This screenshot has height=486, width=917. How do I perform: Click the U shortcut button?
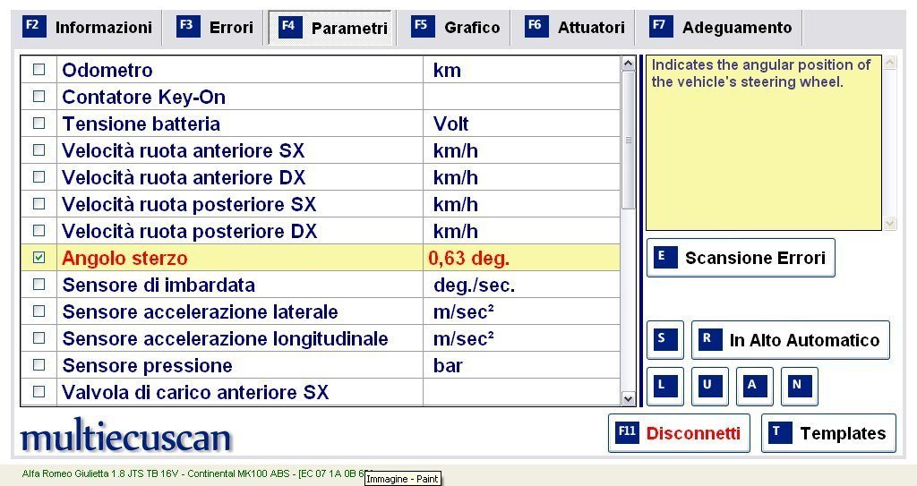709,386
